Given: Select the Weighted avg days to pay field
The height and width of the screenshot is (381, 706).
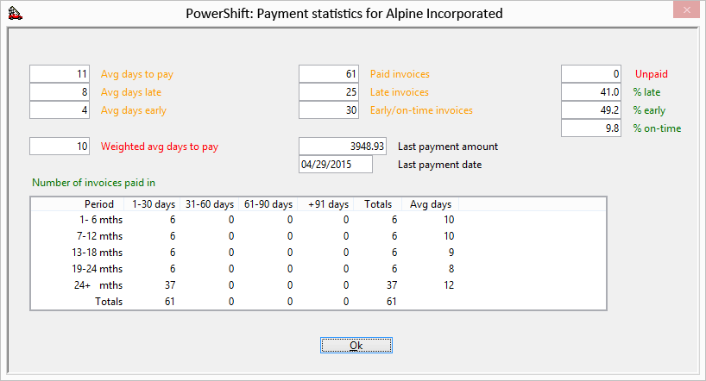Looking at the screenshot, I should coord(60,147).
